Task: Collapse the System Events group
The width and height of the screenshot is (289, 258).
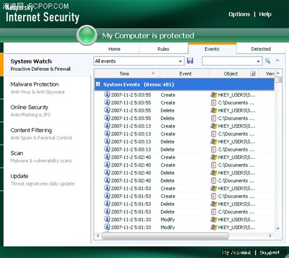Action: [98, 84]
